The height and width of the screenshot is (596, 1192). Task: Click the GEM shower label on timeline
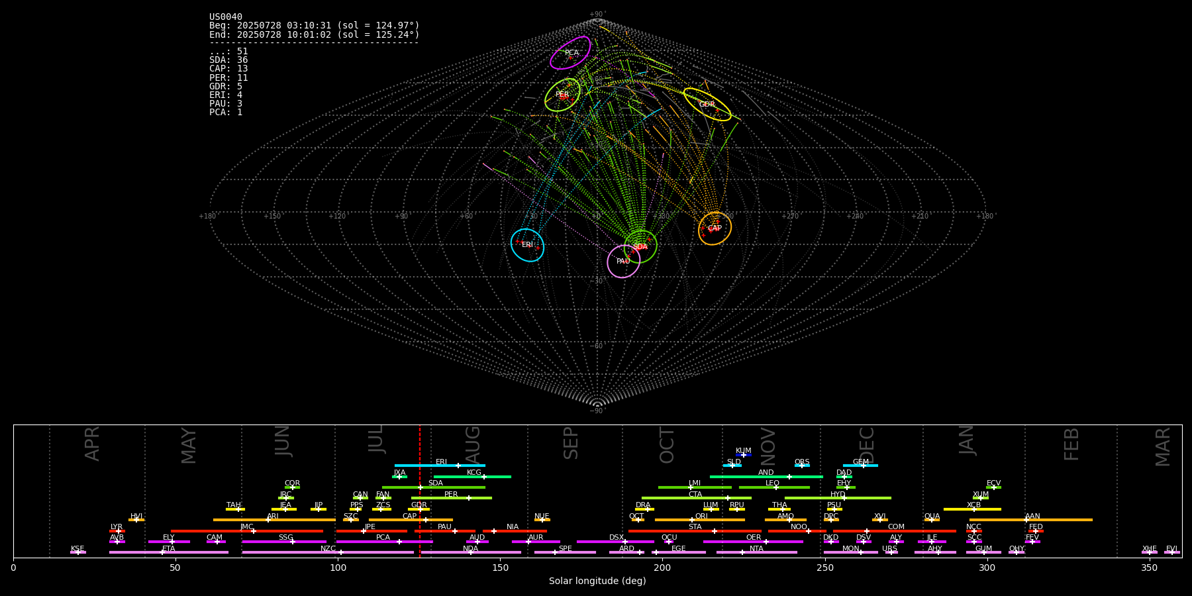[x=861, y=462]
